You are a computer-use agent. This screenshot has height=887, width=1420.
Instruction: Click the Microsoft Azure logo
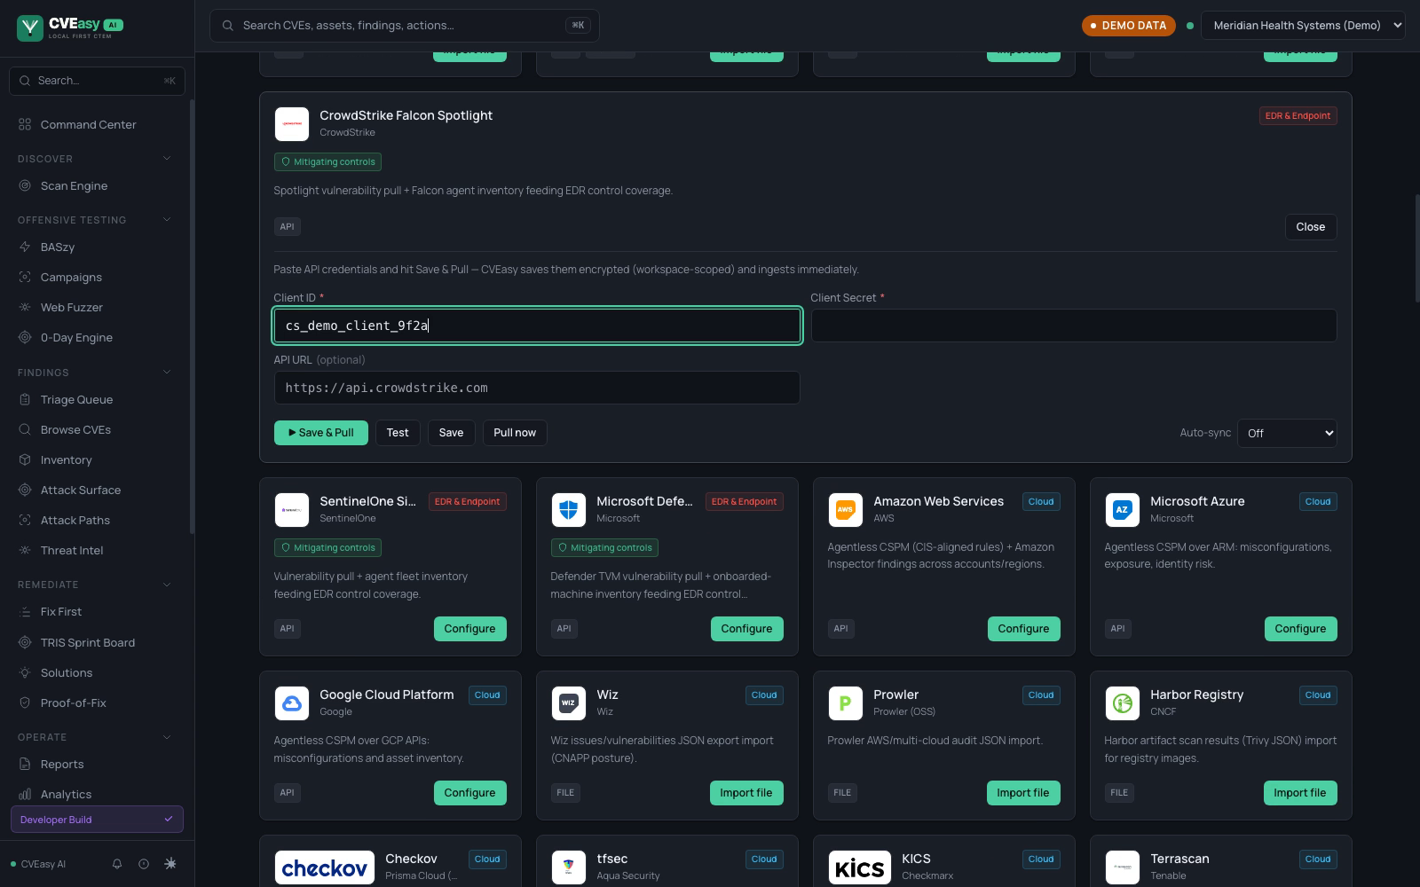coord(1123,510)
